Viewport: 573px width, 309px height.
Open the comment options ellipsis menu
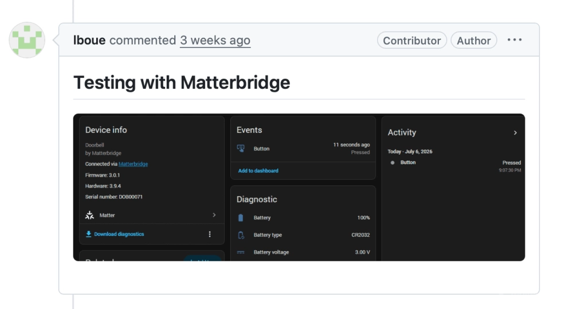pyautogui.click(x=515, y=39)
